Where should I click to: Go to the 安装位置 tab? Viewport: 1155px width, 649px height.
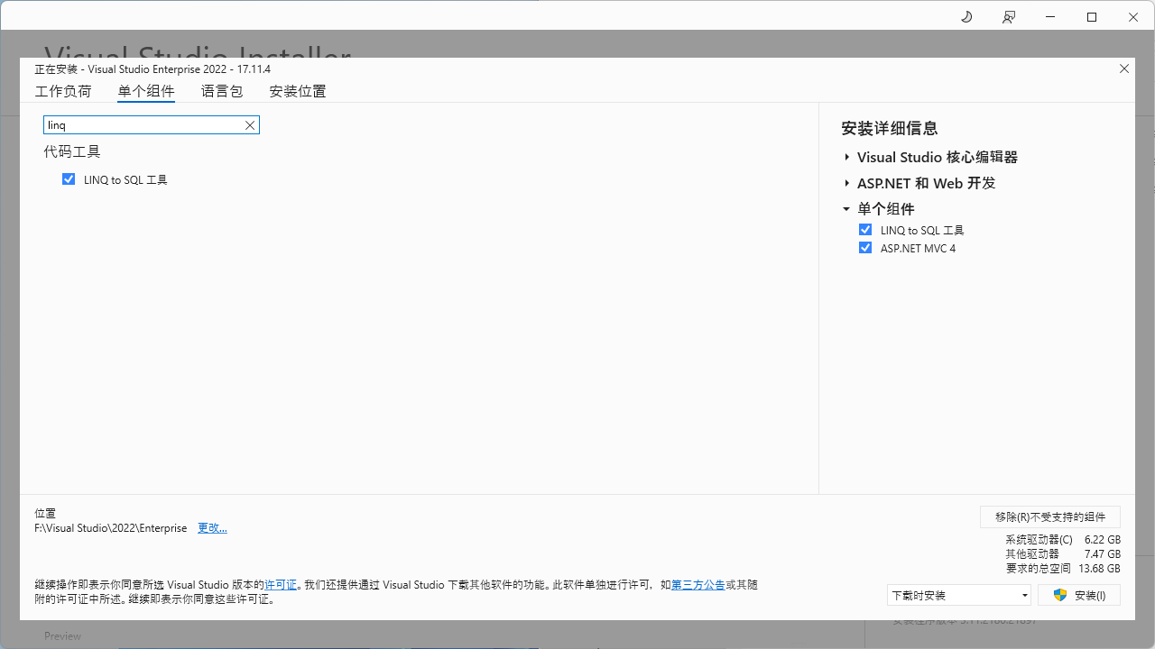pyautogui.click(x=298, y=91)
